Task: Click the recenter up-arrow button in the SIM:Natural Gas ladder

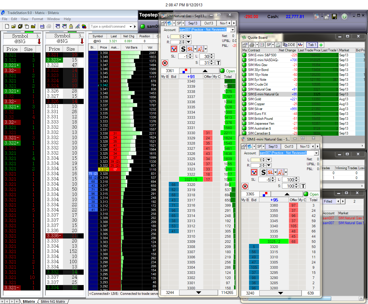Action: pos(205,71)
